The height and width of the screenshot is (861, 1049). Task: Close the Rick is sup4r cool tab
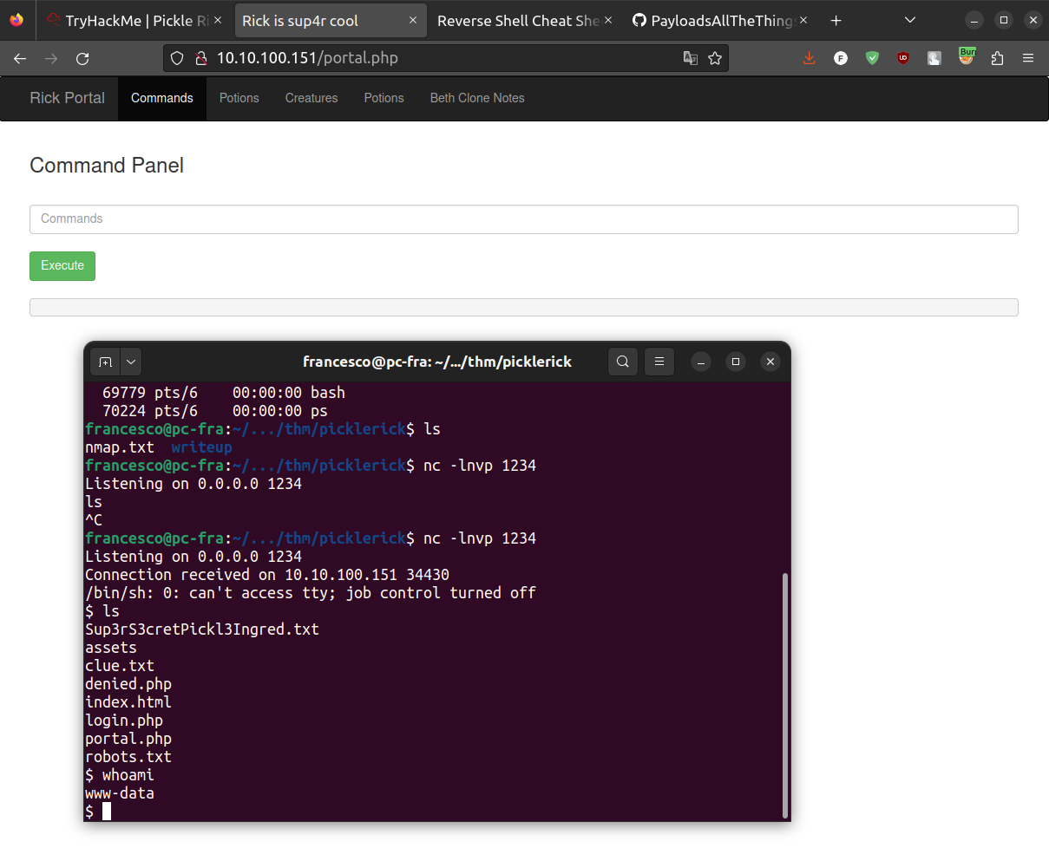pos(413,20)
